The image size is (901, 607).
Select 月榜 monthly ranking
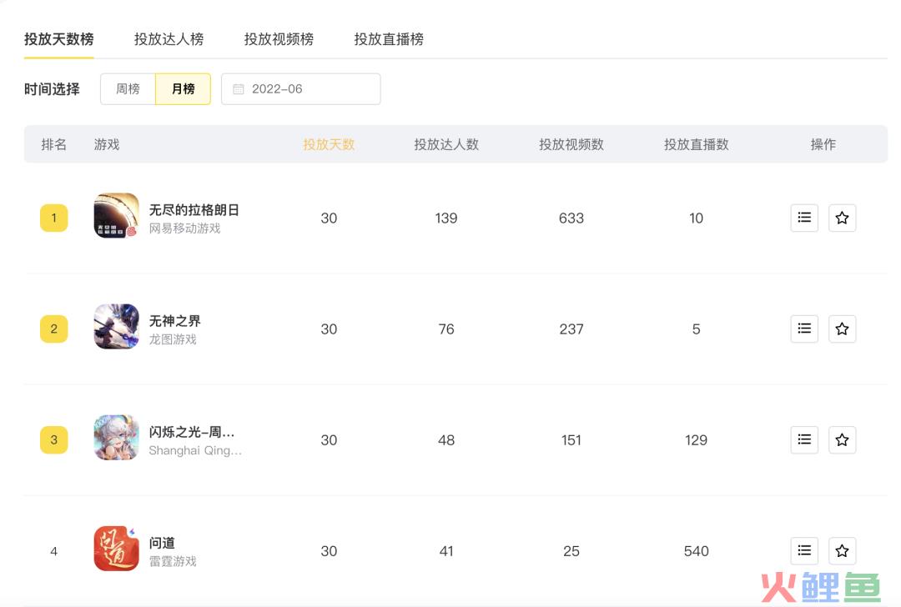point(184,89)
